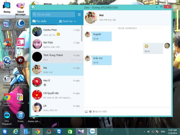
Task: Open Windows Store from taskbar
Action: coord(70,132)
